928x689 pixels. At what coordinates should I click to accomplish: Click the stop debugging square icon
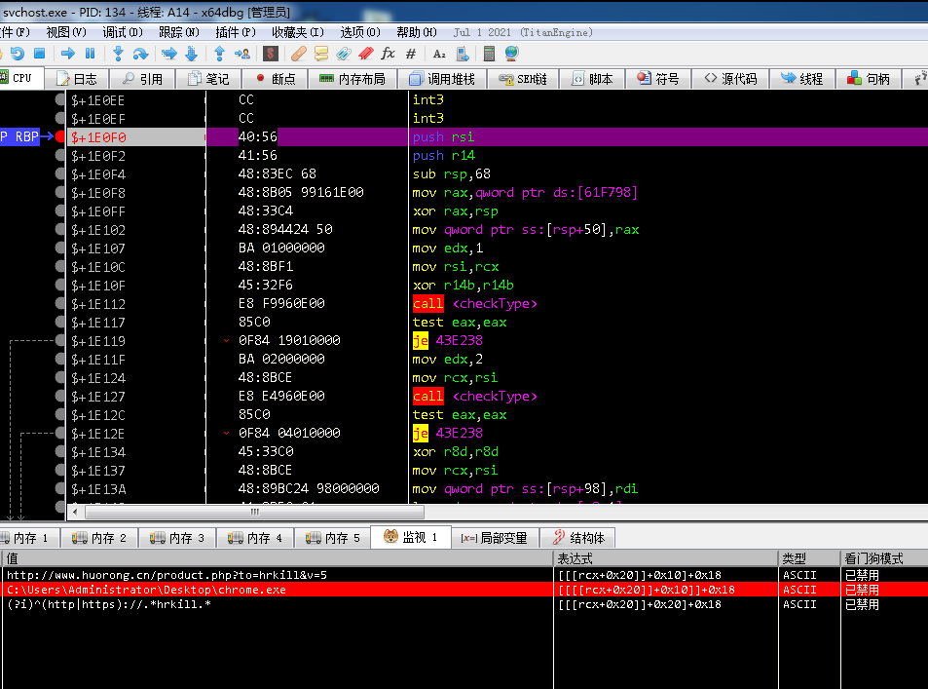click(x=40, y=54)
